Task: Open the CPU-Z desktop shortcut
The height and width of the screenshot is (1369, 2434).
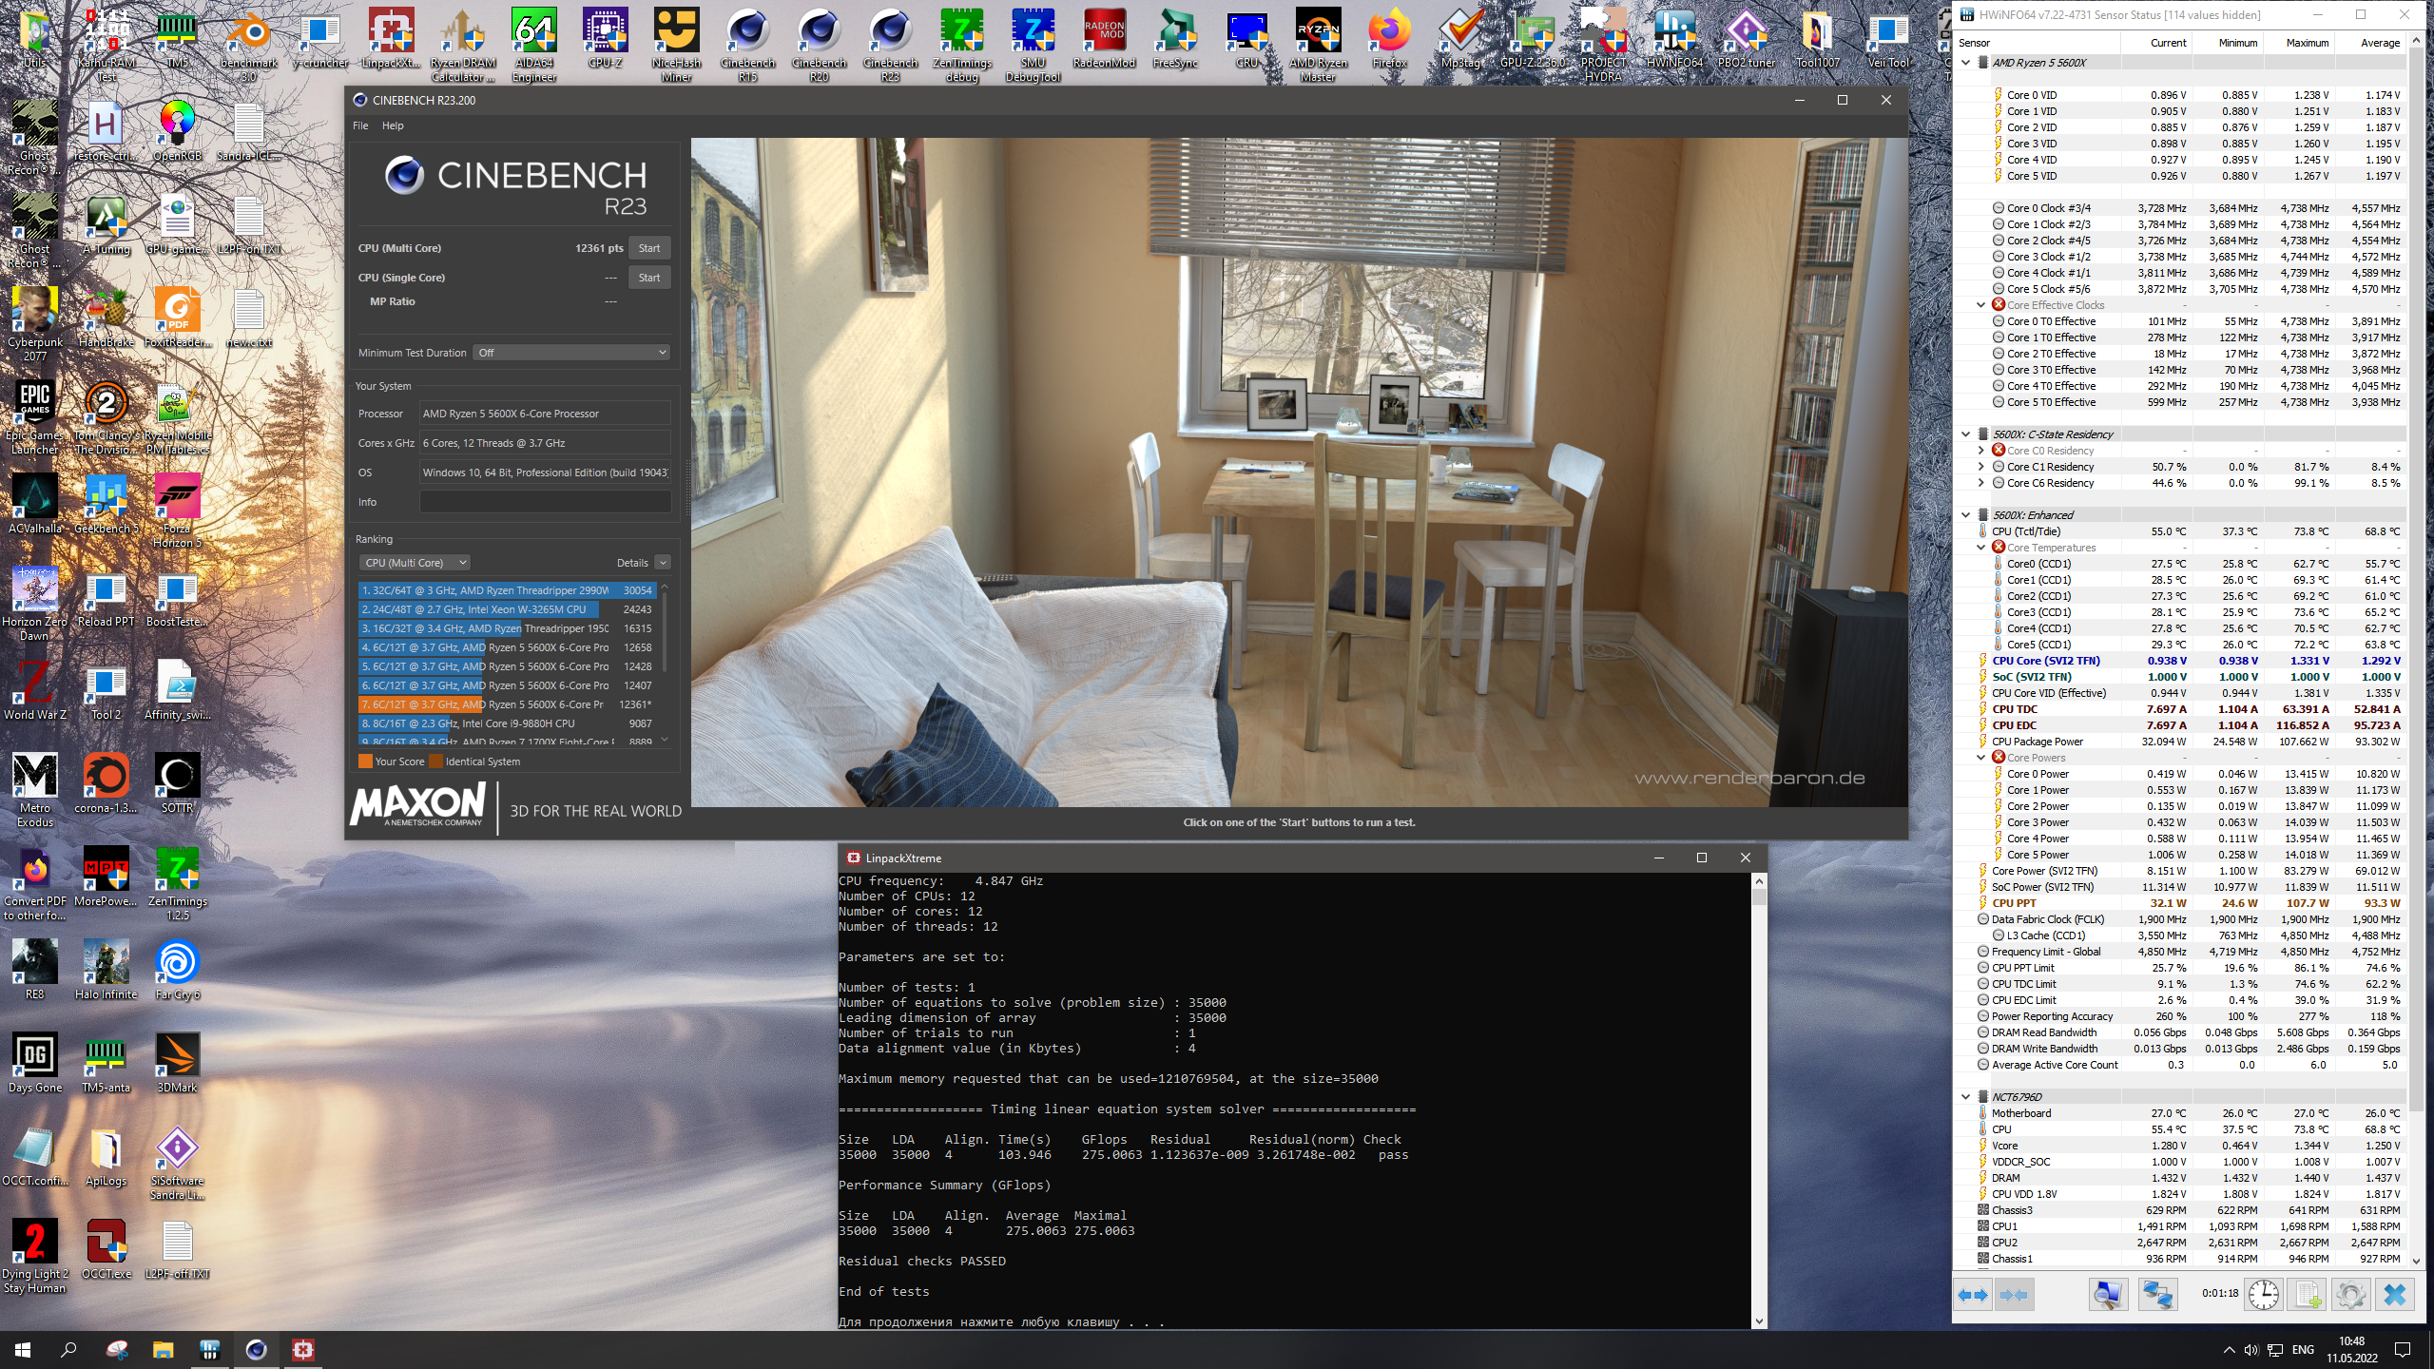Action: click(x=605, y=38)
